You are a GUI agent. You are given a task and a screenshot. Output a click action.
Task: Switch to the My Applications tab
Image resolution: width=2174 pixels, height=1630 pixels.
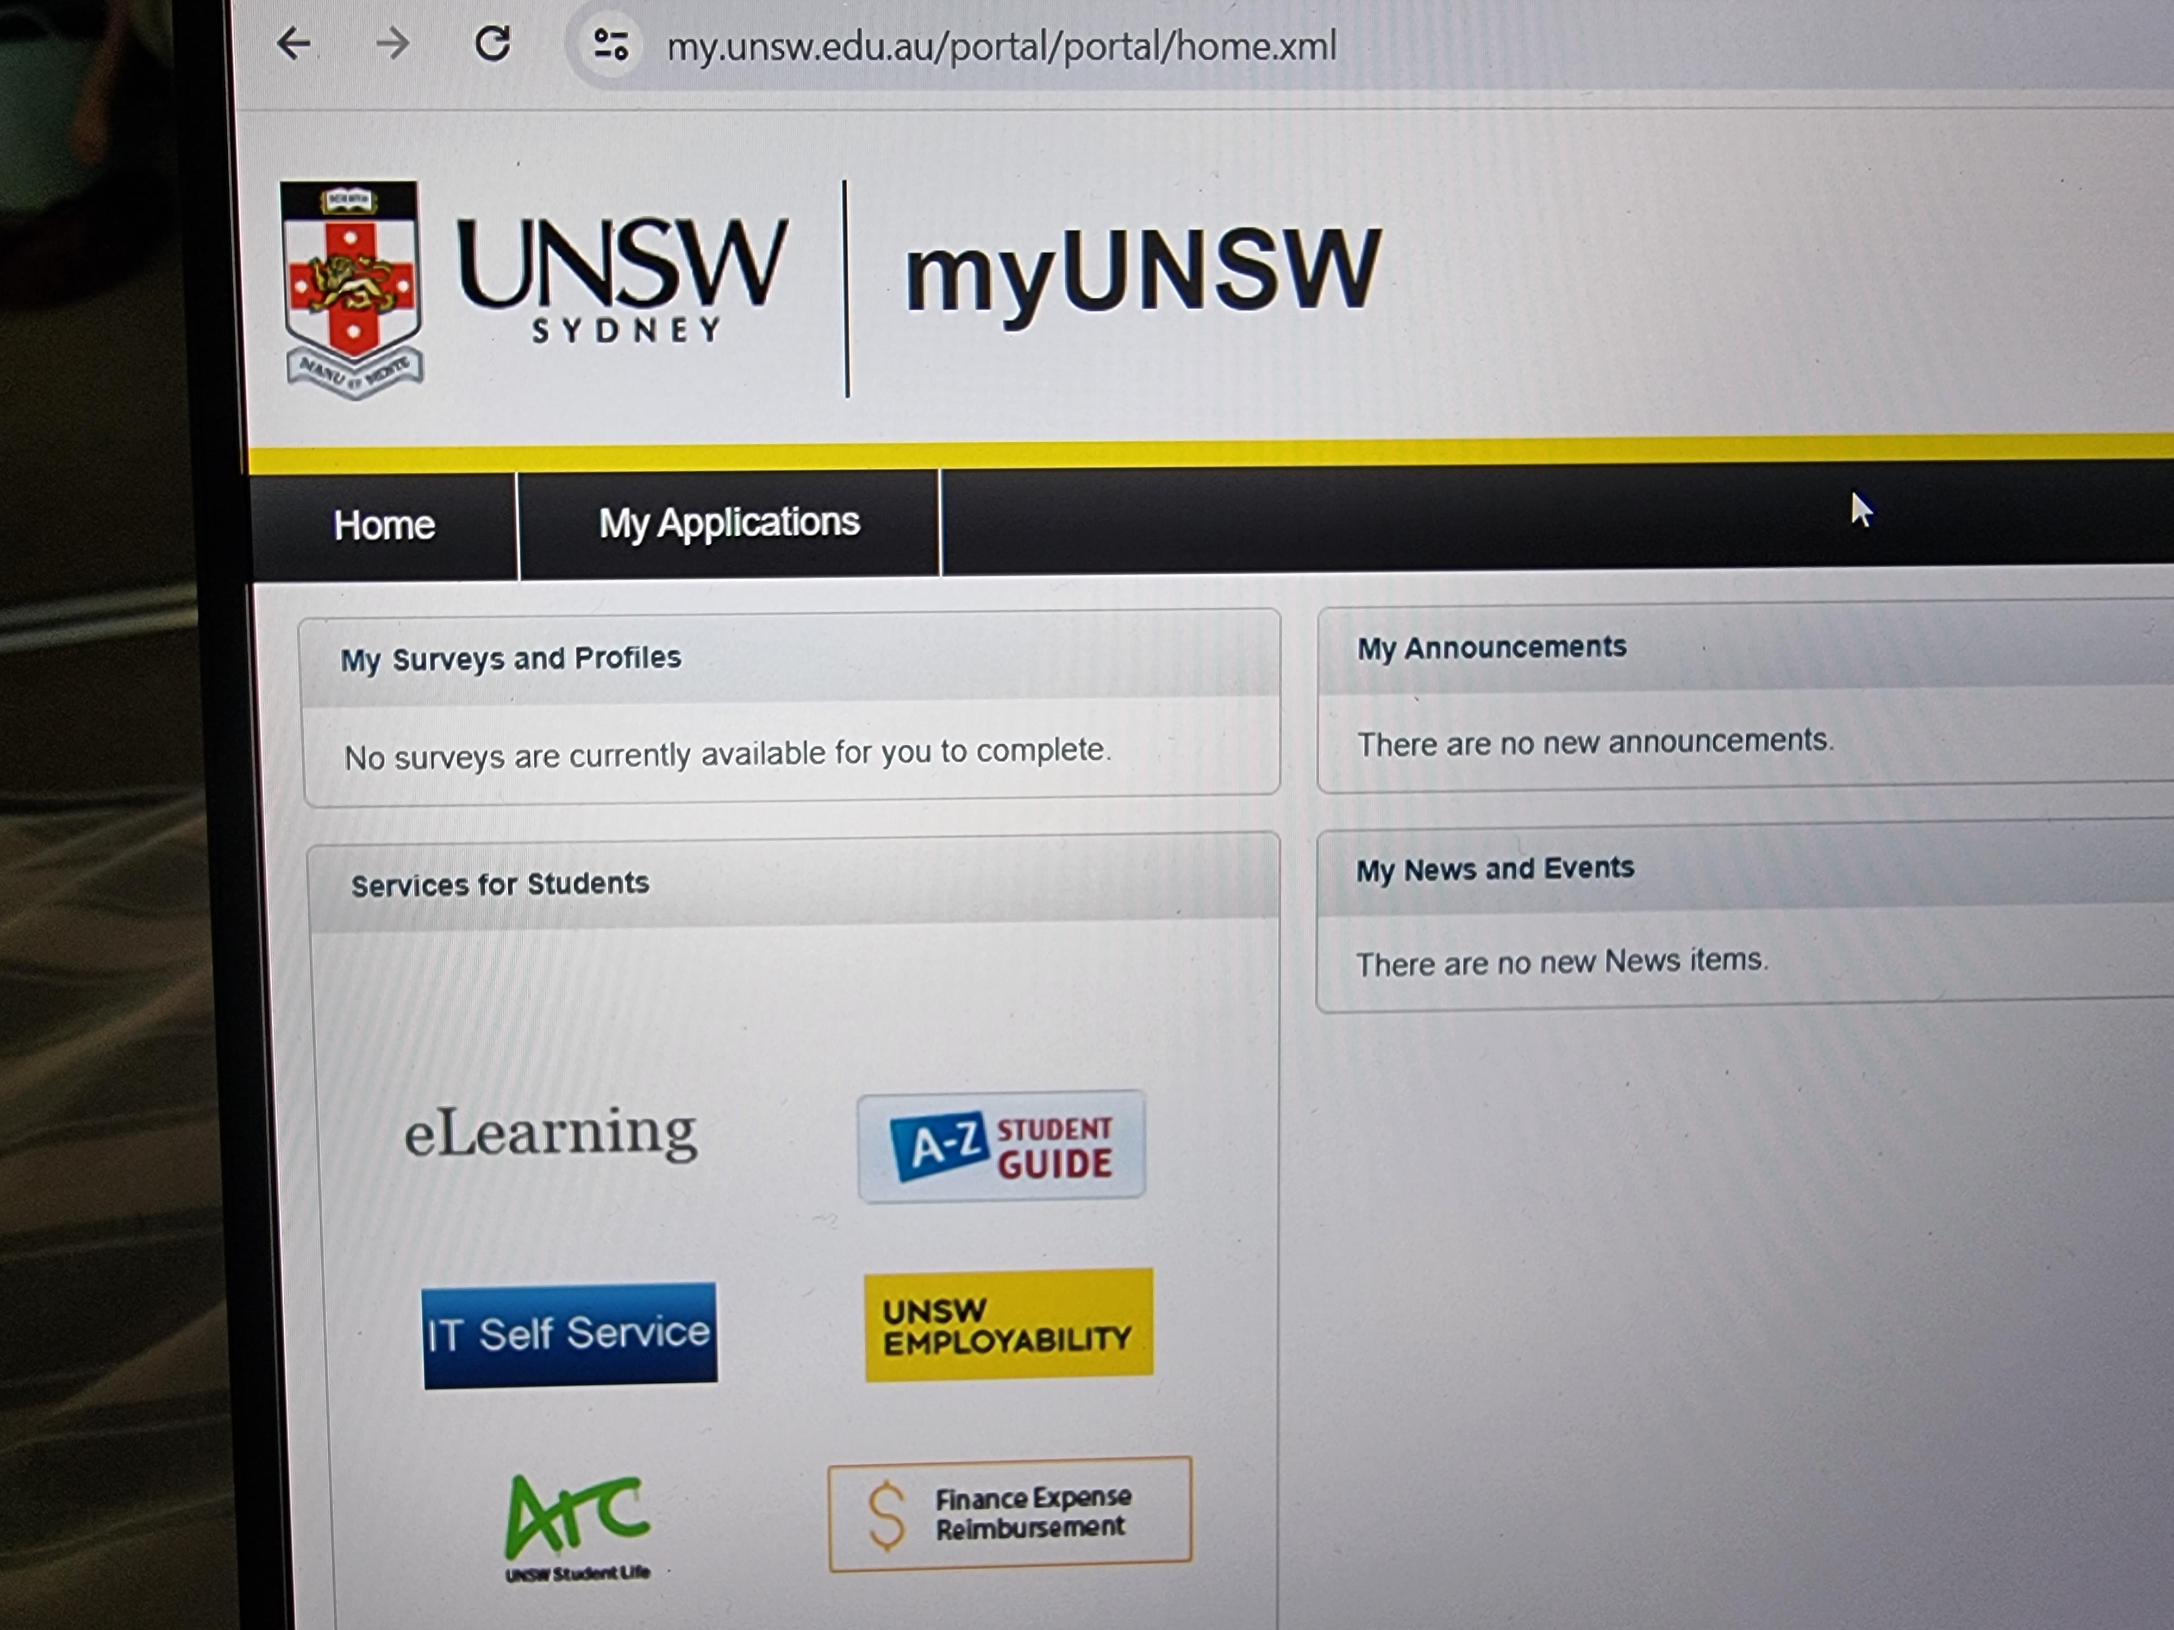729,523
